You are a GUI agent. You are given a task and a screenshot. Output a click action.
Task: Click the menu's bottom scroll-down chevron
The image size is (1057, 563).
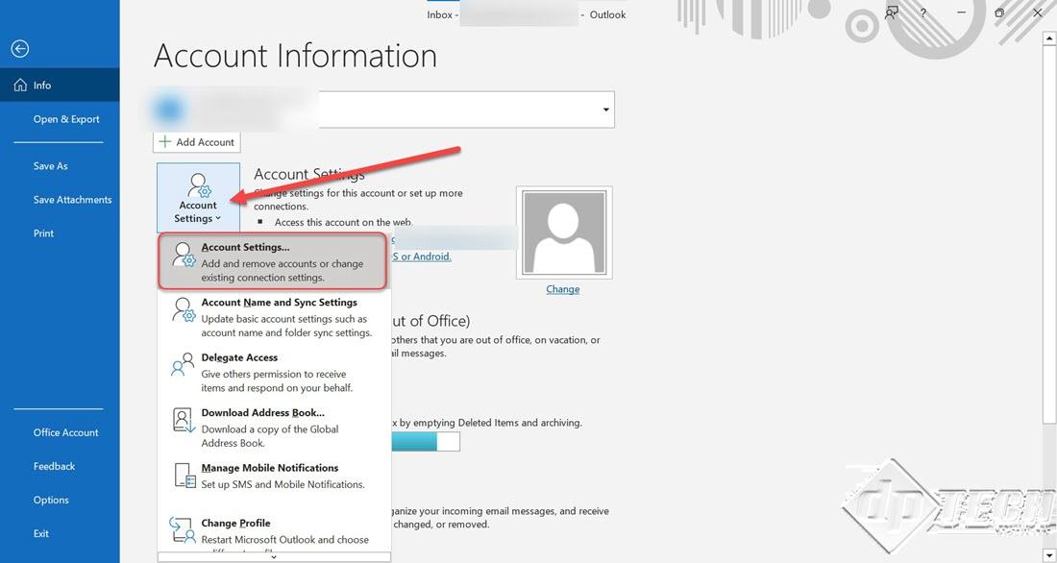[x=274, y=557]
